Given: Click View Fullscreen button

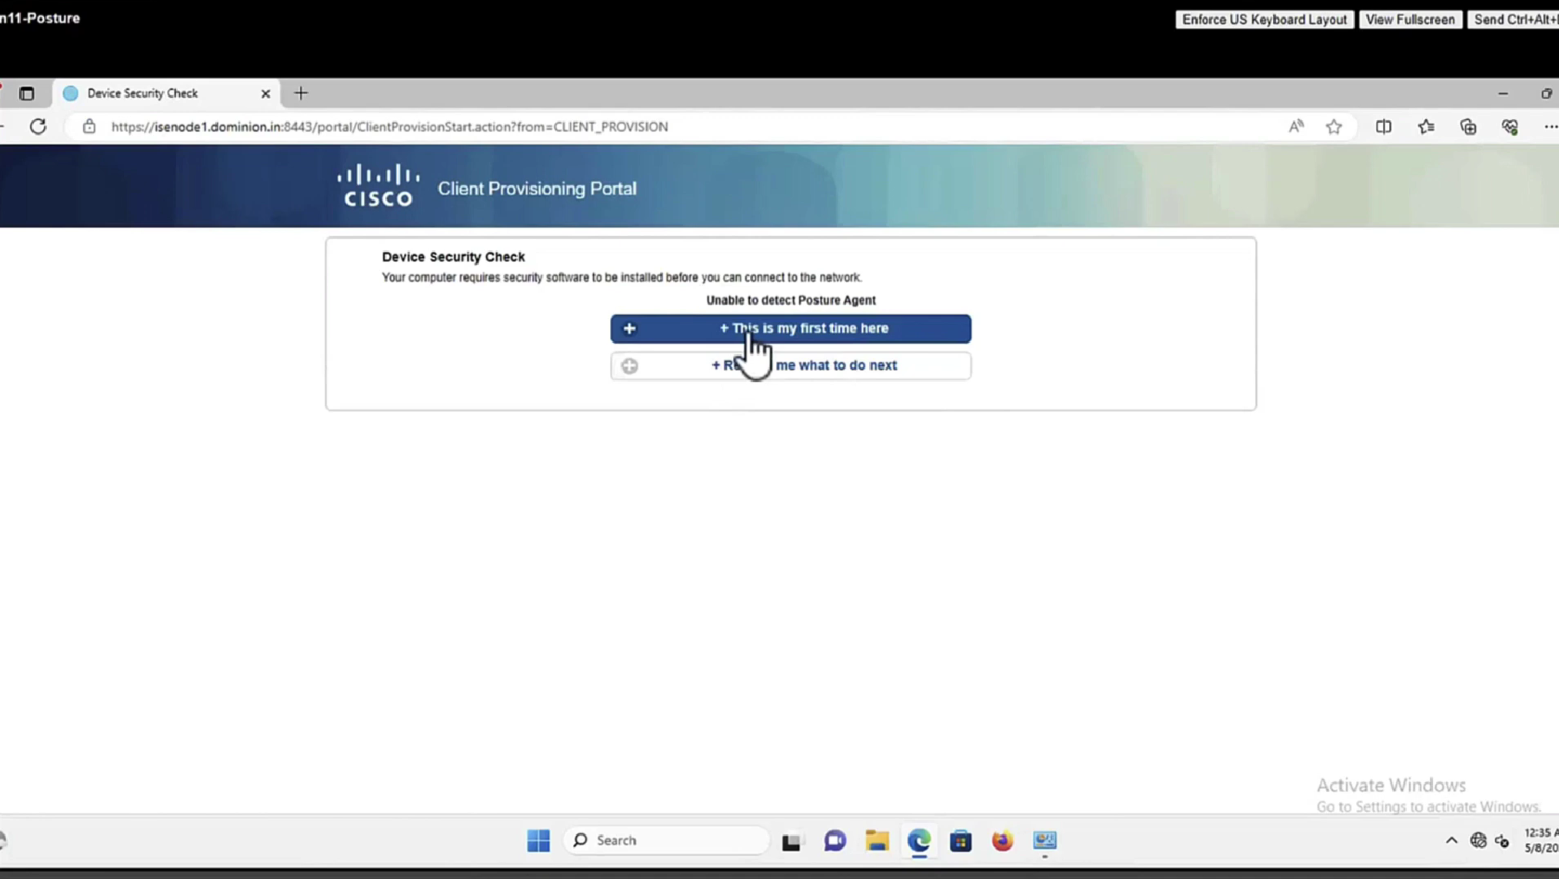Looking at the screenshot, I should [1409, 20].
